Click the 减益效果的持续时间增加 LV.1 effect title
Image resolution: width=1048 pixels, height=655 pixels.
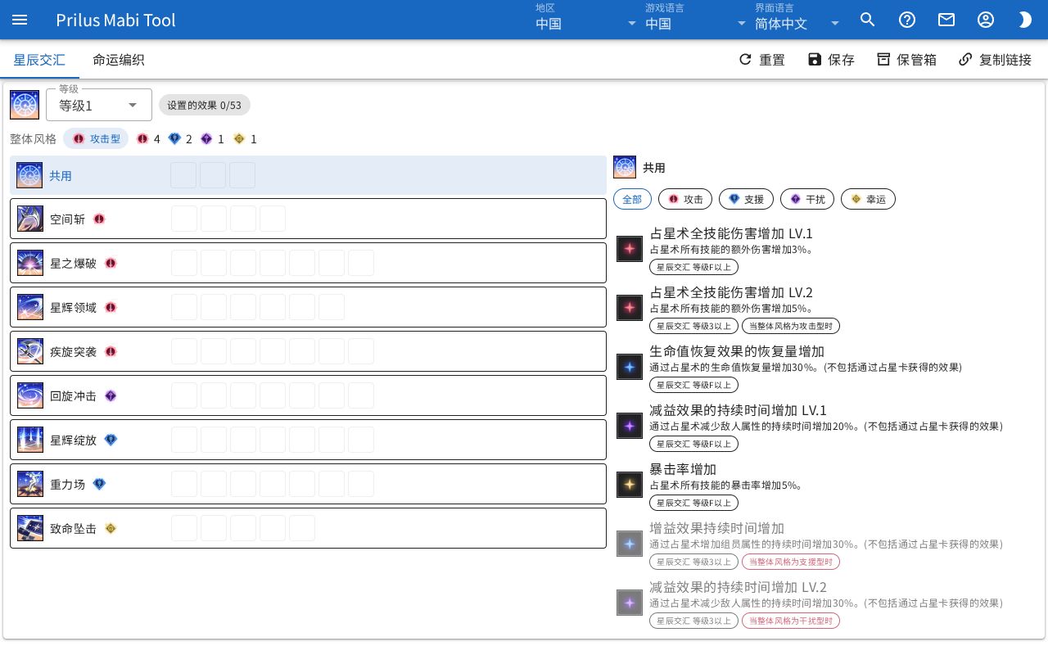click(x=739, y=410)
